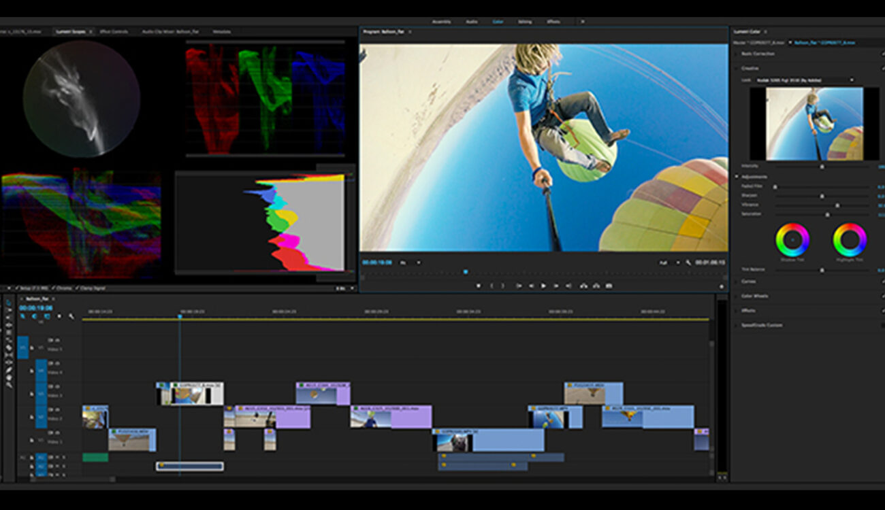This screenshot has height=510, width=885.
Task: Click Play in the Program monitor
Action: 543,286
